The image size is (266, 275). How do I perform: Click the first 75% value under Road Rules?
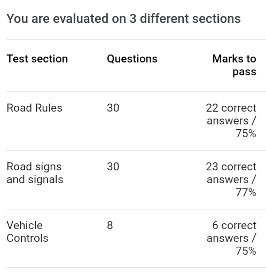tap(246, 133)
